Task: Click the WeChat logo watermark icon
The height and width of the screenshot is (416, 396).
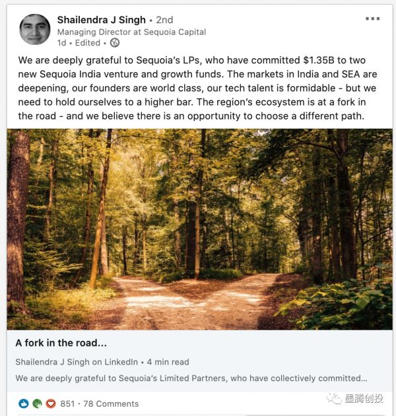Action: click(x=333, y=398)
